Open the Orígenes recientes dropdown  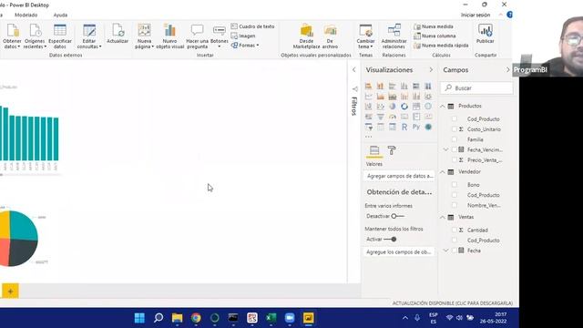[35, 36]
